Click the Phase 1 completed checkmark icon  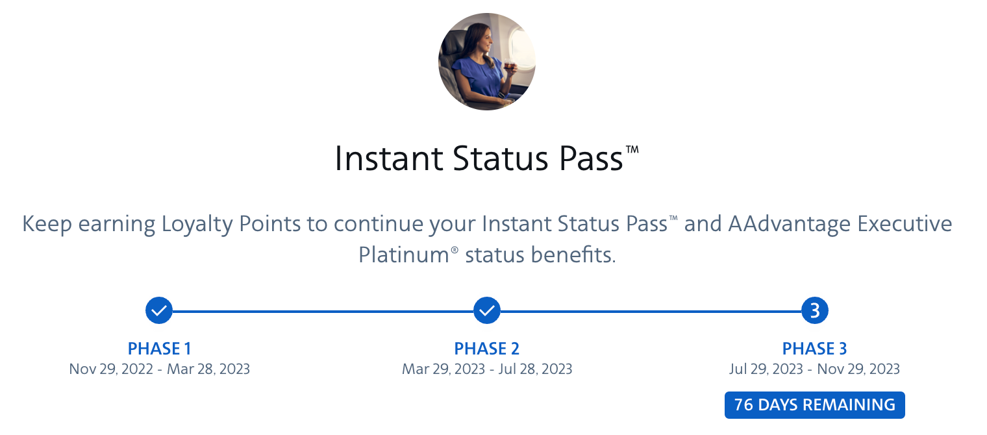coord(159,310)
